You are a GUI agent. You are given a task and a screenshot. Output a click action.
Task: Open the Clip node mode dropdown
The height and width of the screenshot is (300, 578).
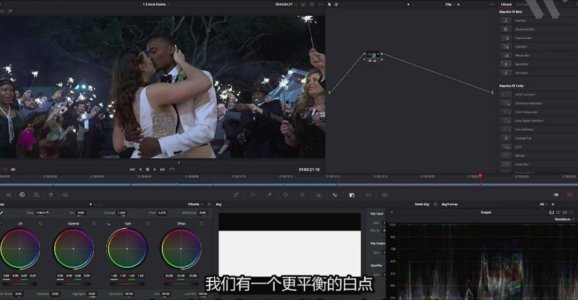(450, 4)
